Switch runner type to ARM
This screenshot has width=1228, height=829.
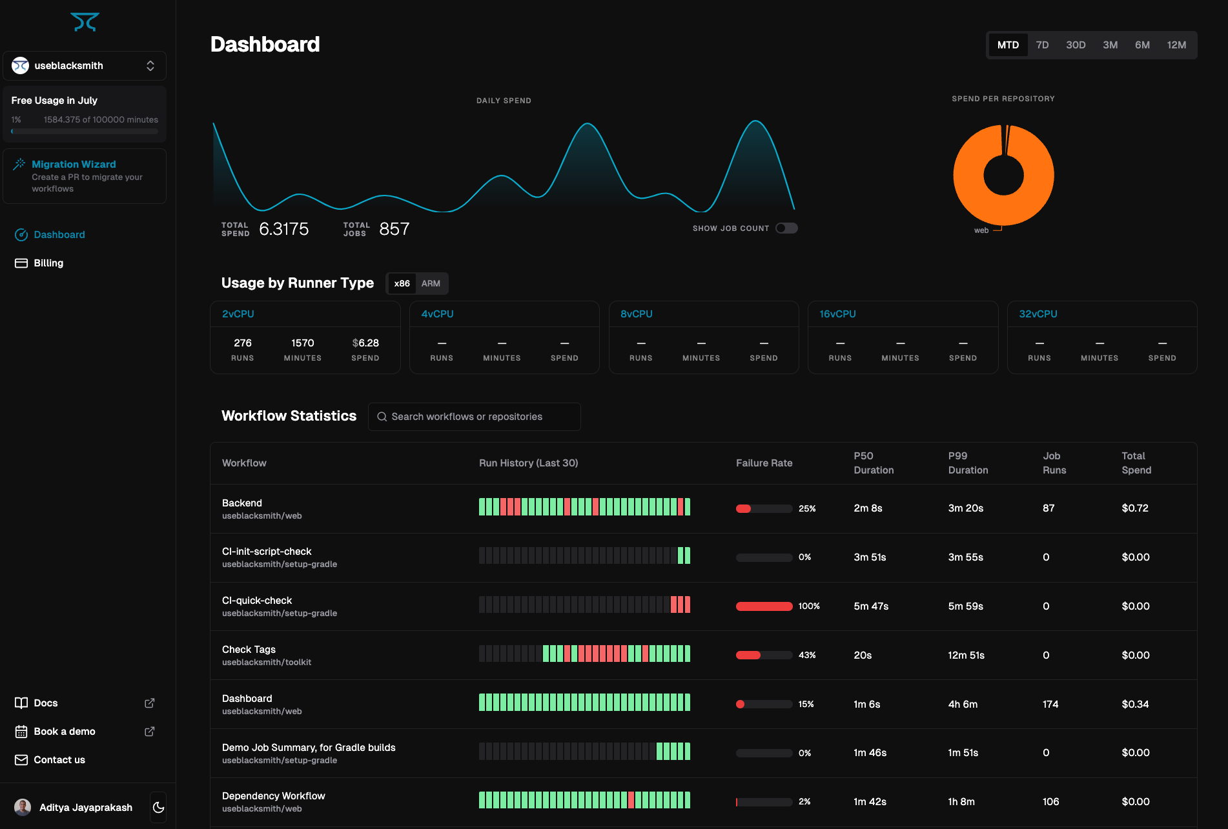431,284
